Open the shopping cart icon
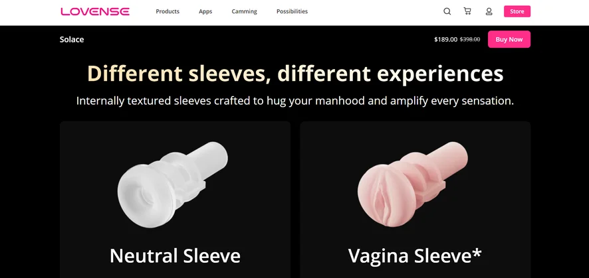The image size is (589, 278). pyautogui.click(x=467, y=11)
